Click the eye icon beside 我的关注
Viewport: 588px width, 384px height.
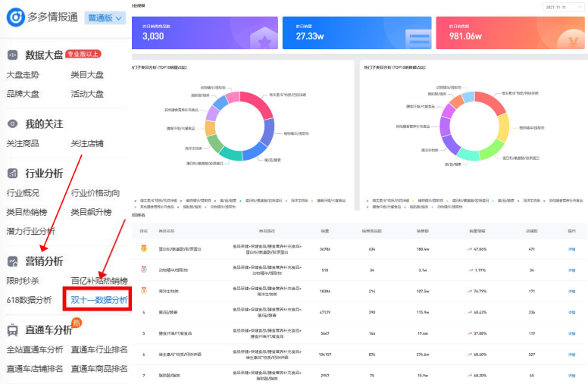point(12,123)
